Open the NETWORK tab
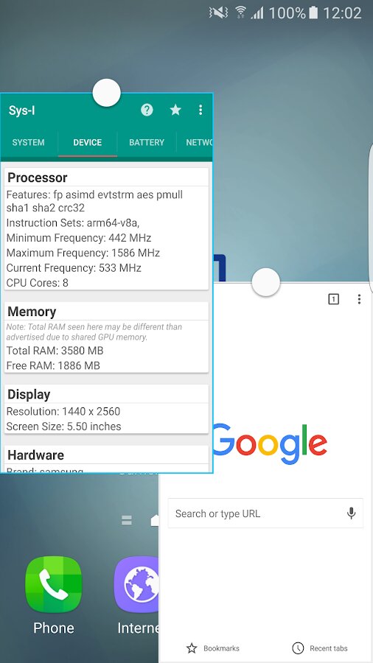Viewport: 373px width, 663px height. coord(199,142)
